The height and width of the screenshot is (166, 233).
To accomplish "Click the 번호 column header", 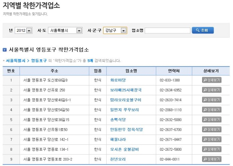I will tap(11, 71).
